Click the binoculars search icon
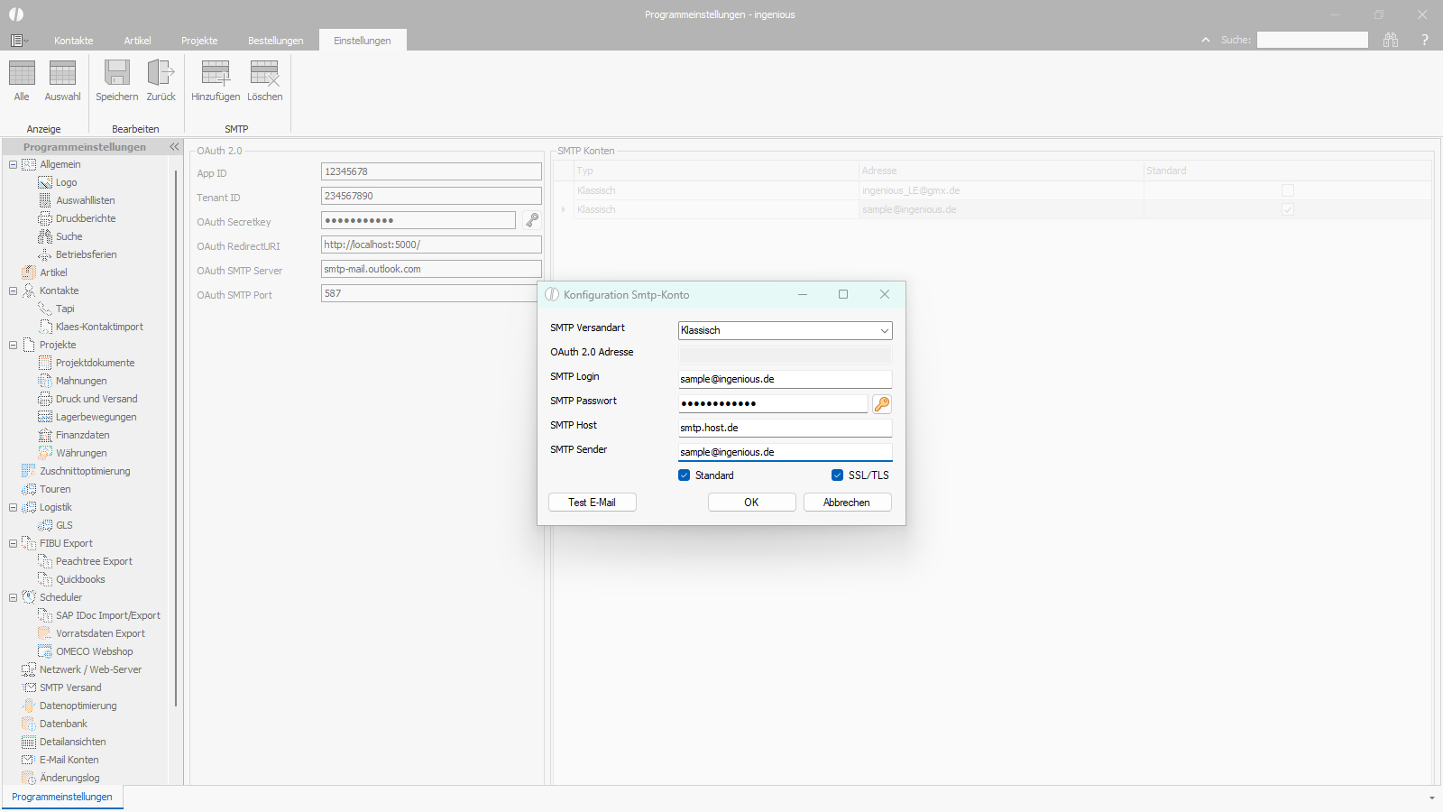This screenshot has height=812, width=1443. pos(1391,40)
